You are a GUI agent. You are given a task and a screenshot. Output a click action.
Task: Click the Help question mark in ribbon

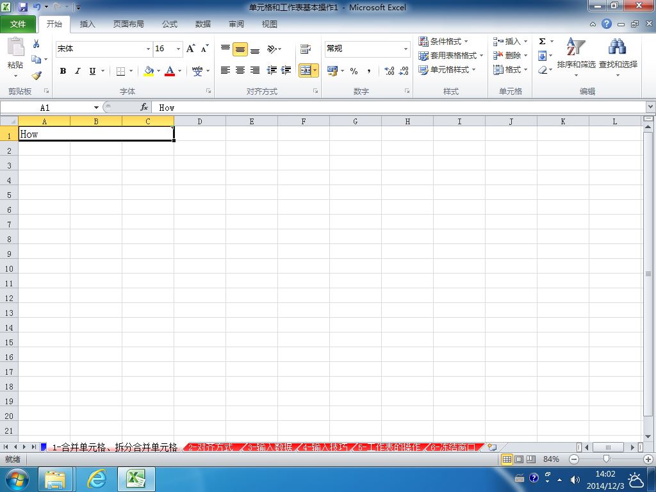(607, 24)
